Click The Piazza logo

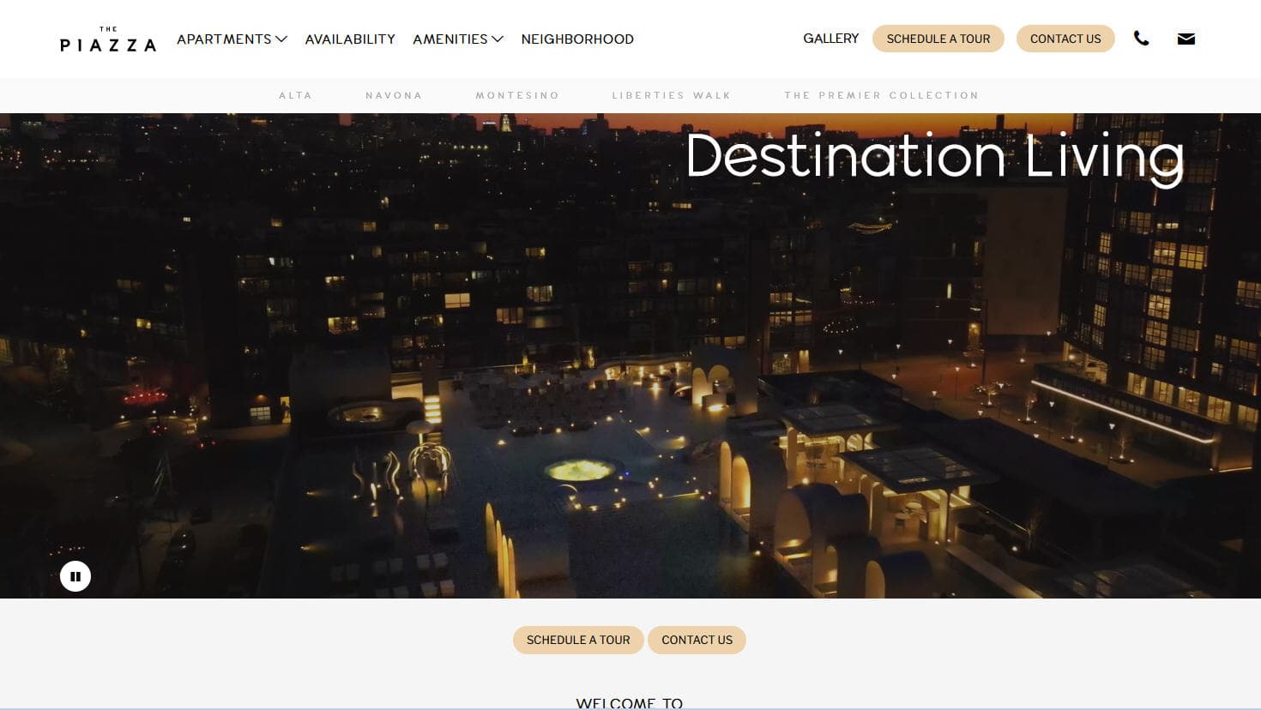coord(108,39)
